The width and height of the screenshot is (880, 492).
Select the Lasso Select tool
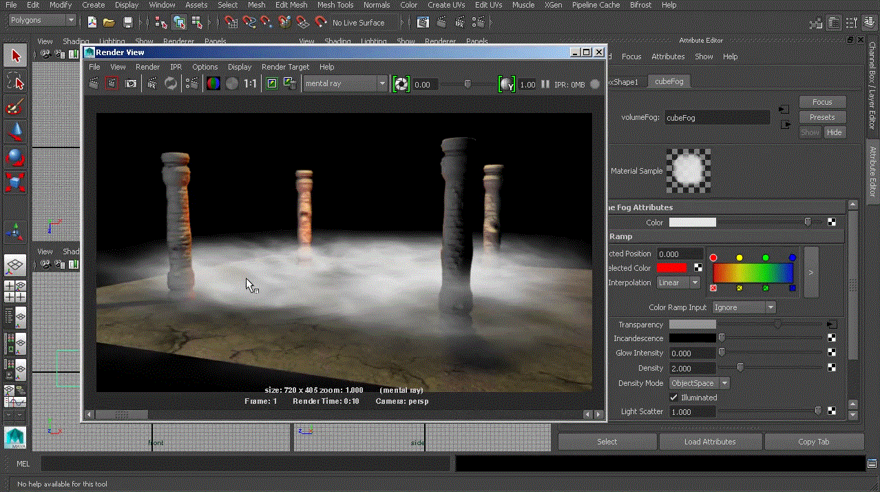pyautogui.click(x=15, y=81)
